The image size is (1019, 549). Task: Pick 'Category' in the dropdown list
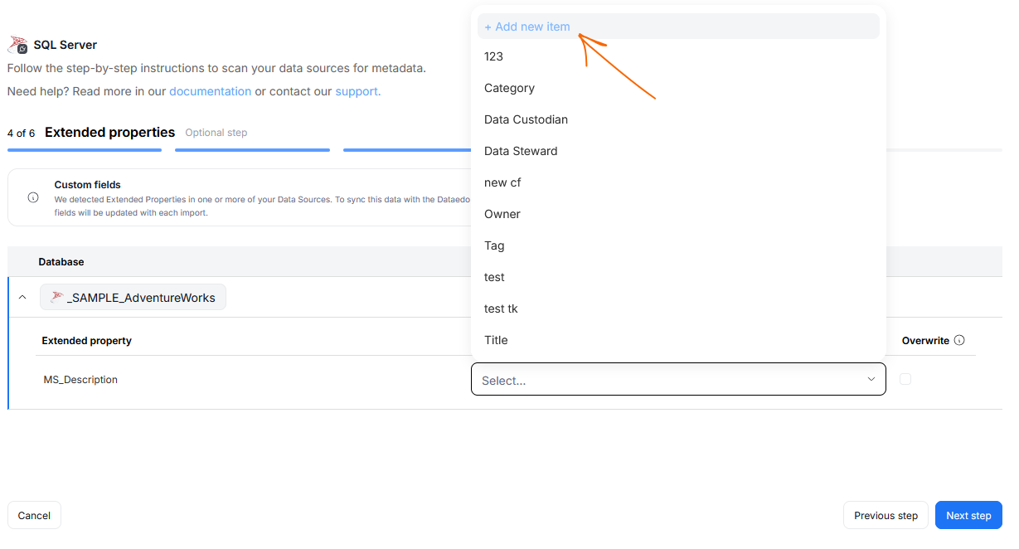(x=509, y=88)
